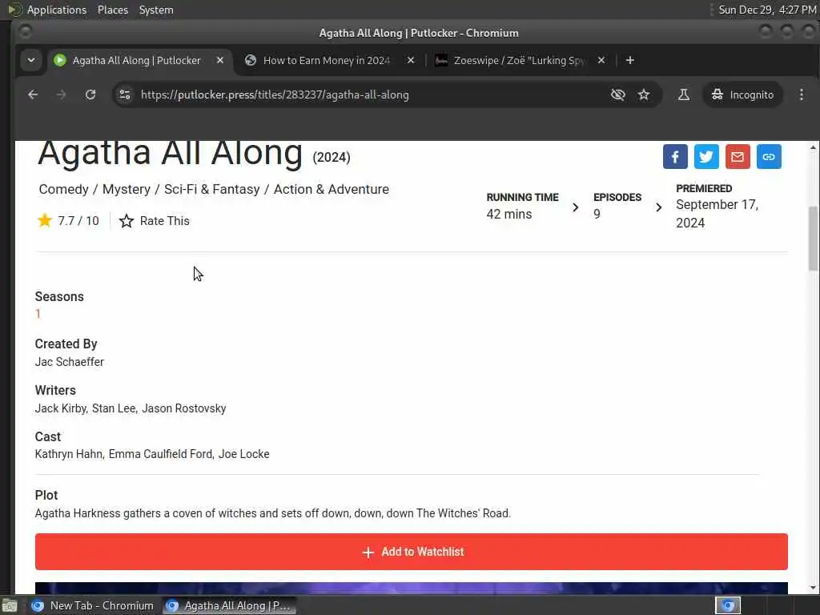Open a new browser tab
This screenshot has width=820, height=615.
[x=629, y=60]
